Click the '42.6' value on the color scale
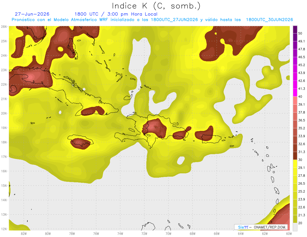The width and height of the screenshot is (307, 237). [302, 81]
